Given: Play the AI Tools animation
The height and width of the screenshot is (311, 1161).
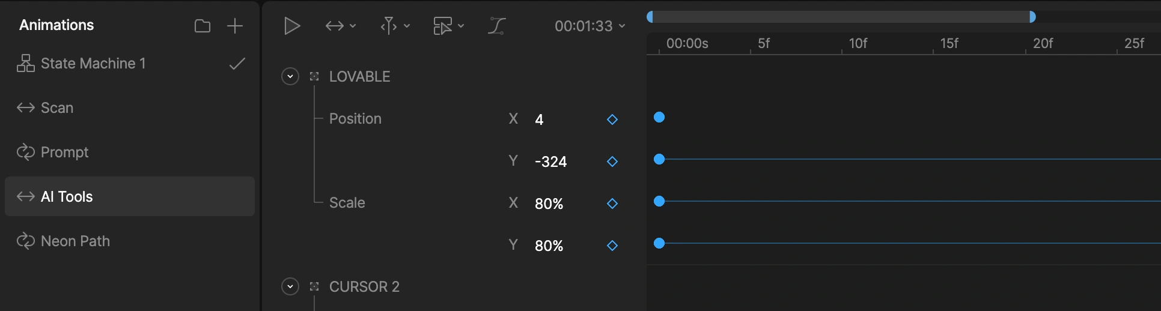Looking at the screenshot, I should point(292,26).
